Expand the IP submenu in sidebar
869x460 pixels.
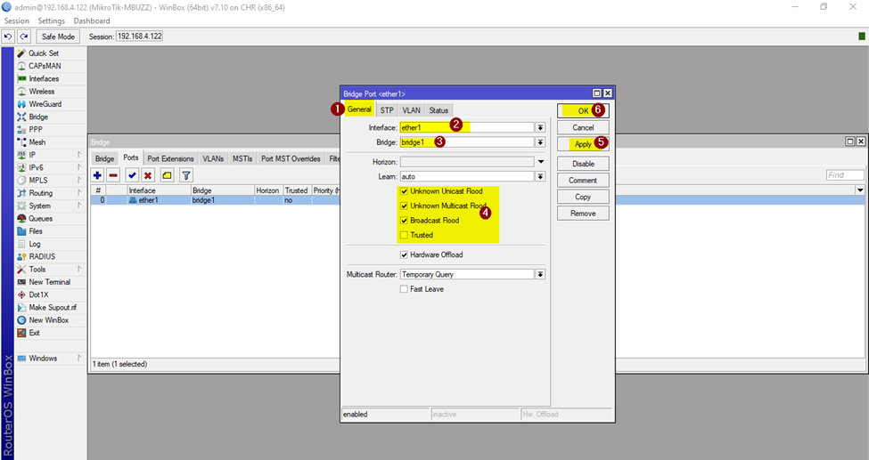79,155
